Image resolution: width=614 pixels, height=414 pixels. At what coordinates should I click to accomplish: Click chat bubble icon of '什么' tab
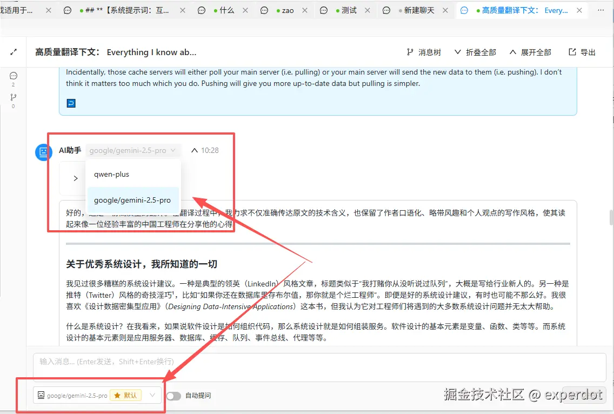tap(202, 11)
